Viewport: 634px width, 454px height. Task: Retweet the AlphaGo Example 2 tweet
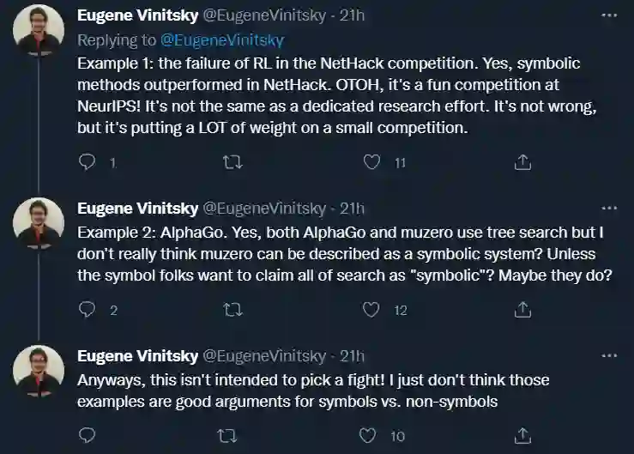232,310
